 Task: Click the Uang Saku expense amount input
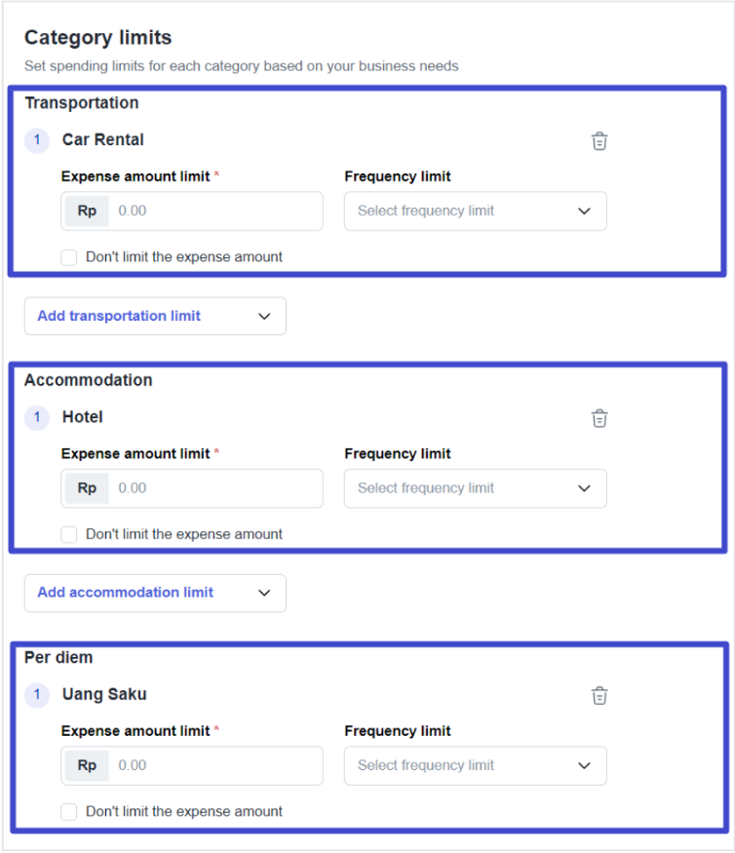(x=214, y=765)
